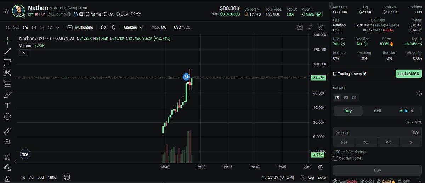Switch to the Sell tab

point(378,111)
